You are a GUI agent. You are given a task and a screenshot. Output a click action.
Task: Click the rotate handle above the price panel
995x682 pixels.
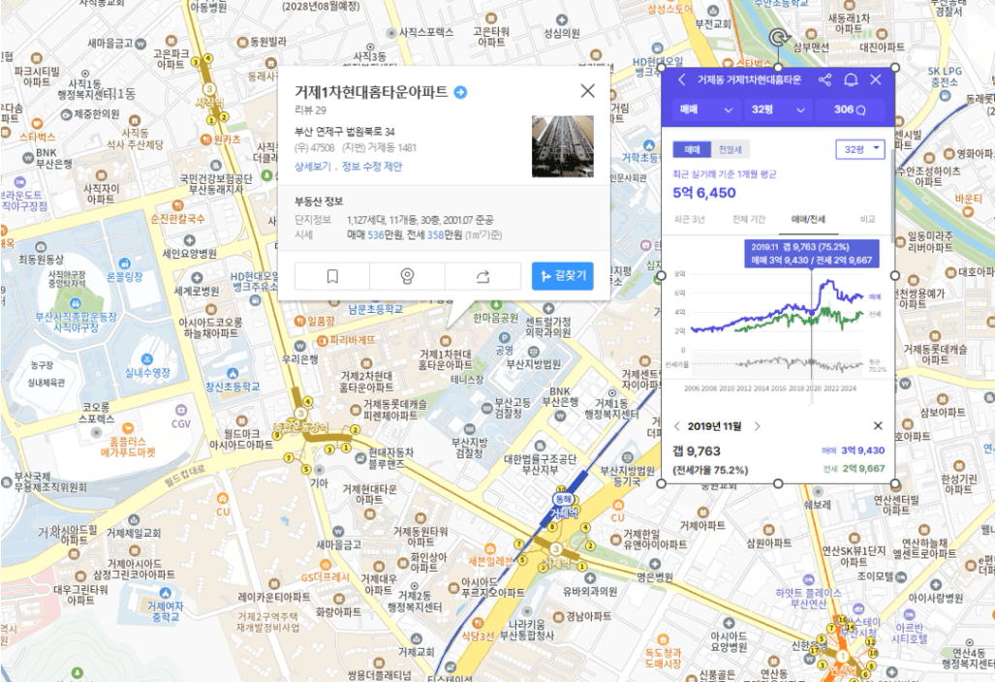pos(779,39)
